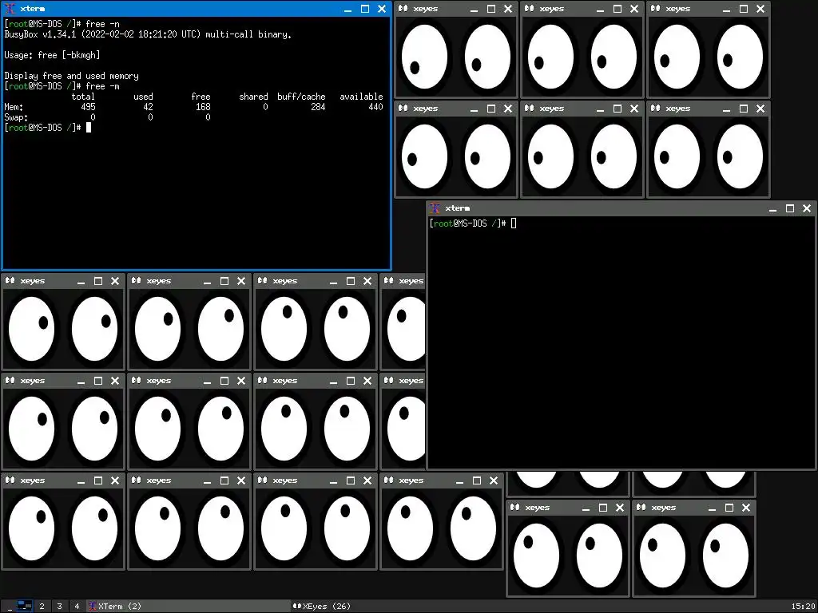Click the "free -m" command text
Screen dimensions: 818x613
pos(102,86)
